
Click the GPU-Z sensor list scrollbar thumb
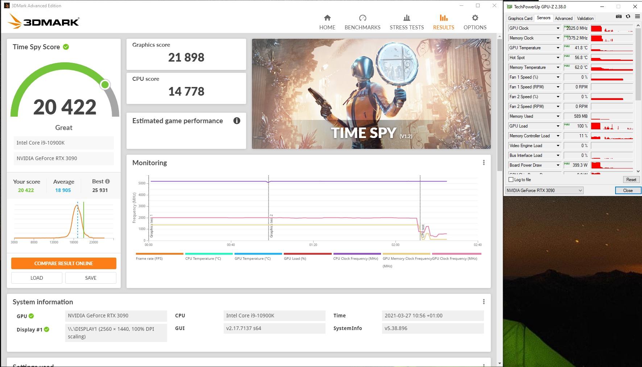tap(638, 64)
